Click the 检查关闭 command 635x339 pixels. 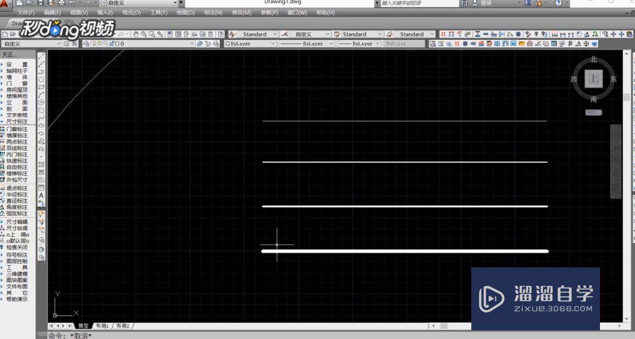pos(16,247)
